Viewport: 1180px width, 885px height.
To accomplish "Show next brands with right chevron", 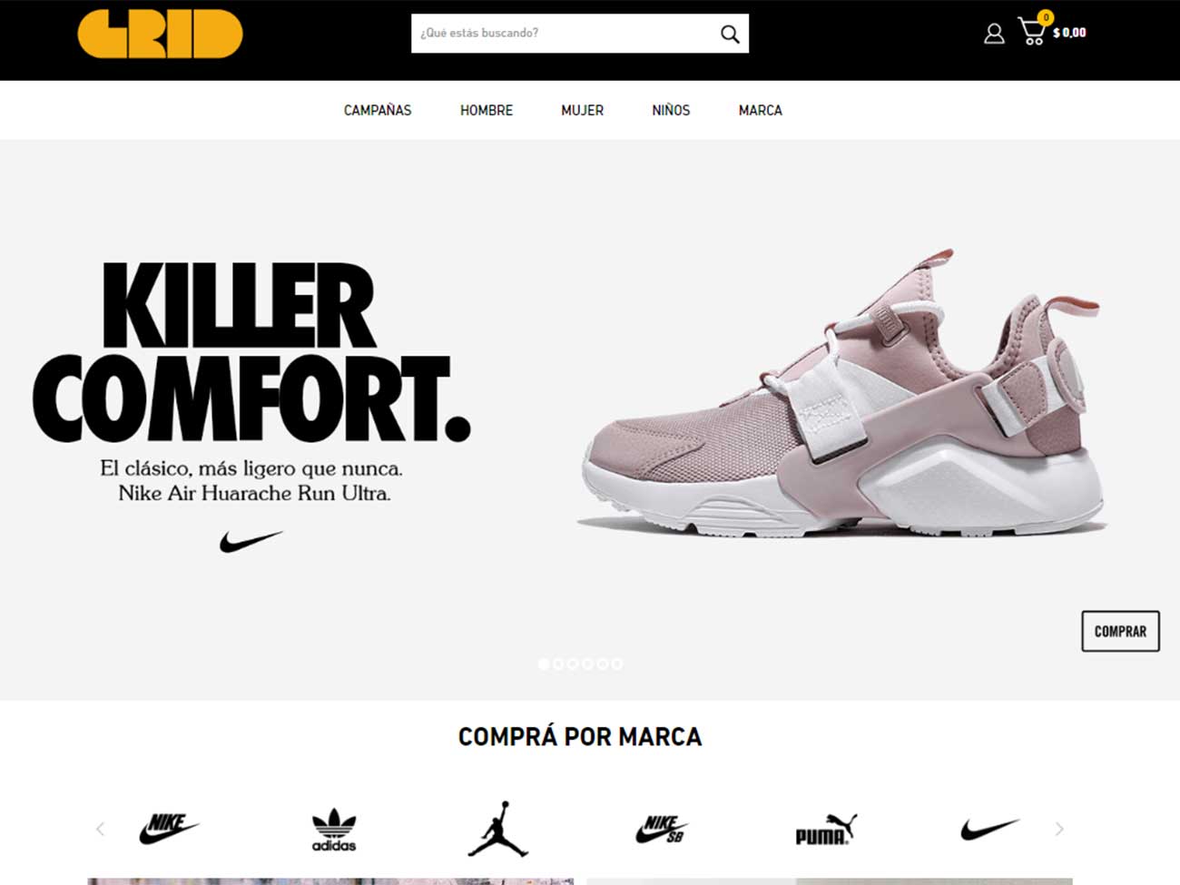I will (1058, 829).
